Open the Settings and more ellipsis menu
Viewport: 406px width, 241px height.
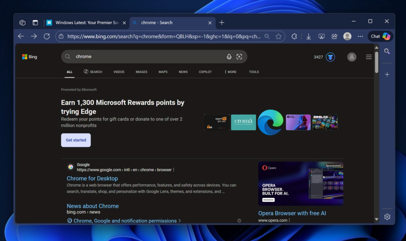tap(360, 36)
